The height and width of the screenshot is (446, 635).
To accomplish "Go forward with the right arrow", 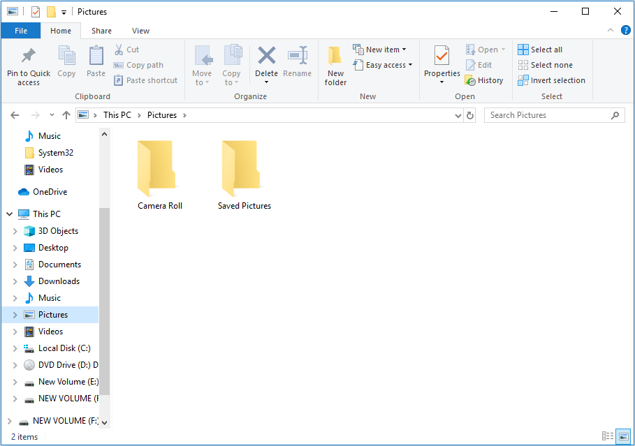I will tap(35, 115).
